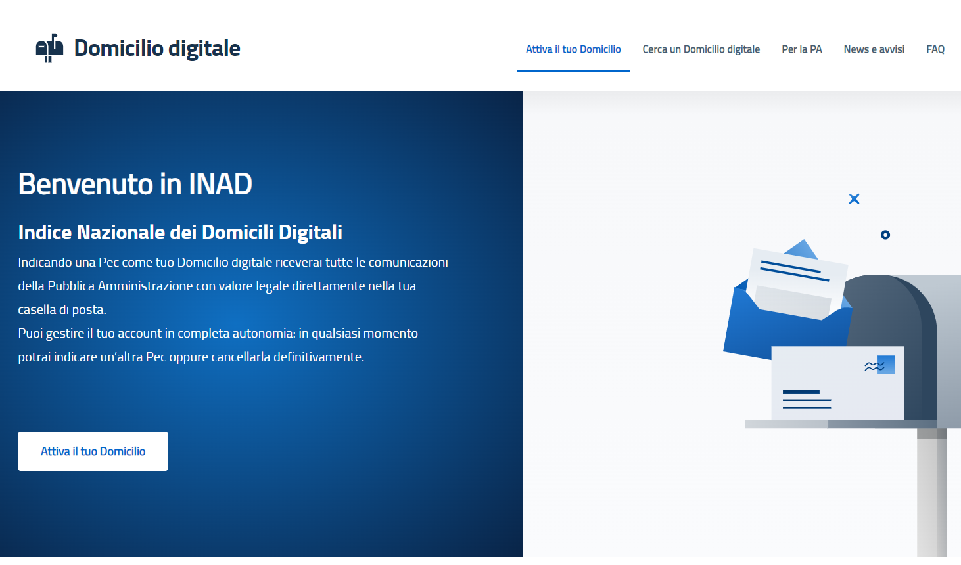This screenshot has height=565, width=961.
Task: Open the Attiva il tuo Domicilio tab
Action: tap(573, 49)
